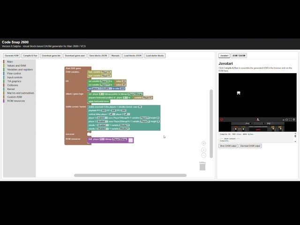Open Flow control category
Viewport: 300px width, 225px height.
(14, 74)
